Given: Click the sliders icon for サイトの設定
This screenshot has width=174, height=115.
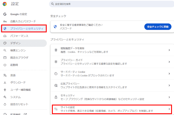Looking at the screenshot, I should point(56,109).
